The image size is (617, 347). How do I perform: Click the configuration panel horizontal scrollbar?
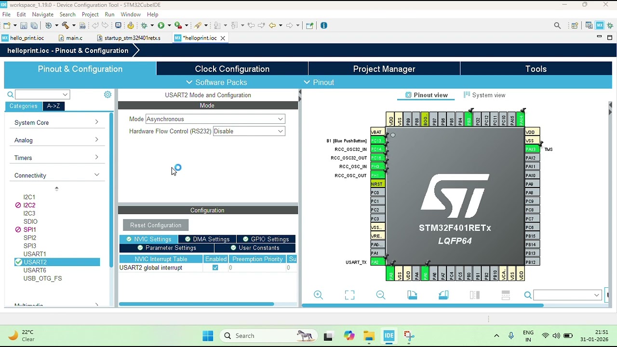pyautogui.click(x=197, y=304)
